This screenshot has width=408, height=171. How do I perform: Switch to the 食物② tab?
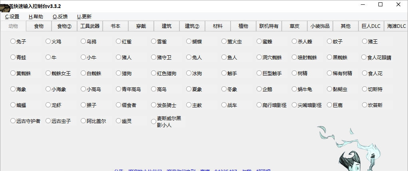pos(64,26)
